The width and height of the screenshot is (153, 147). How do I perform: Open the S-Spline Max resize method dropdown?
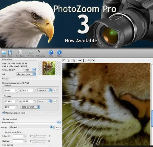(31, 122)
